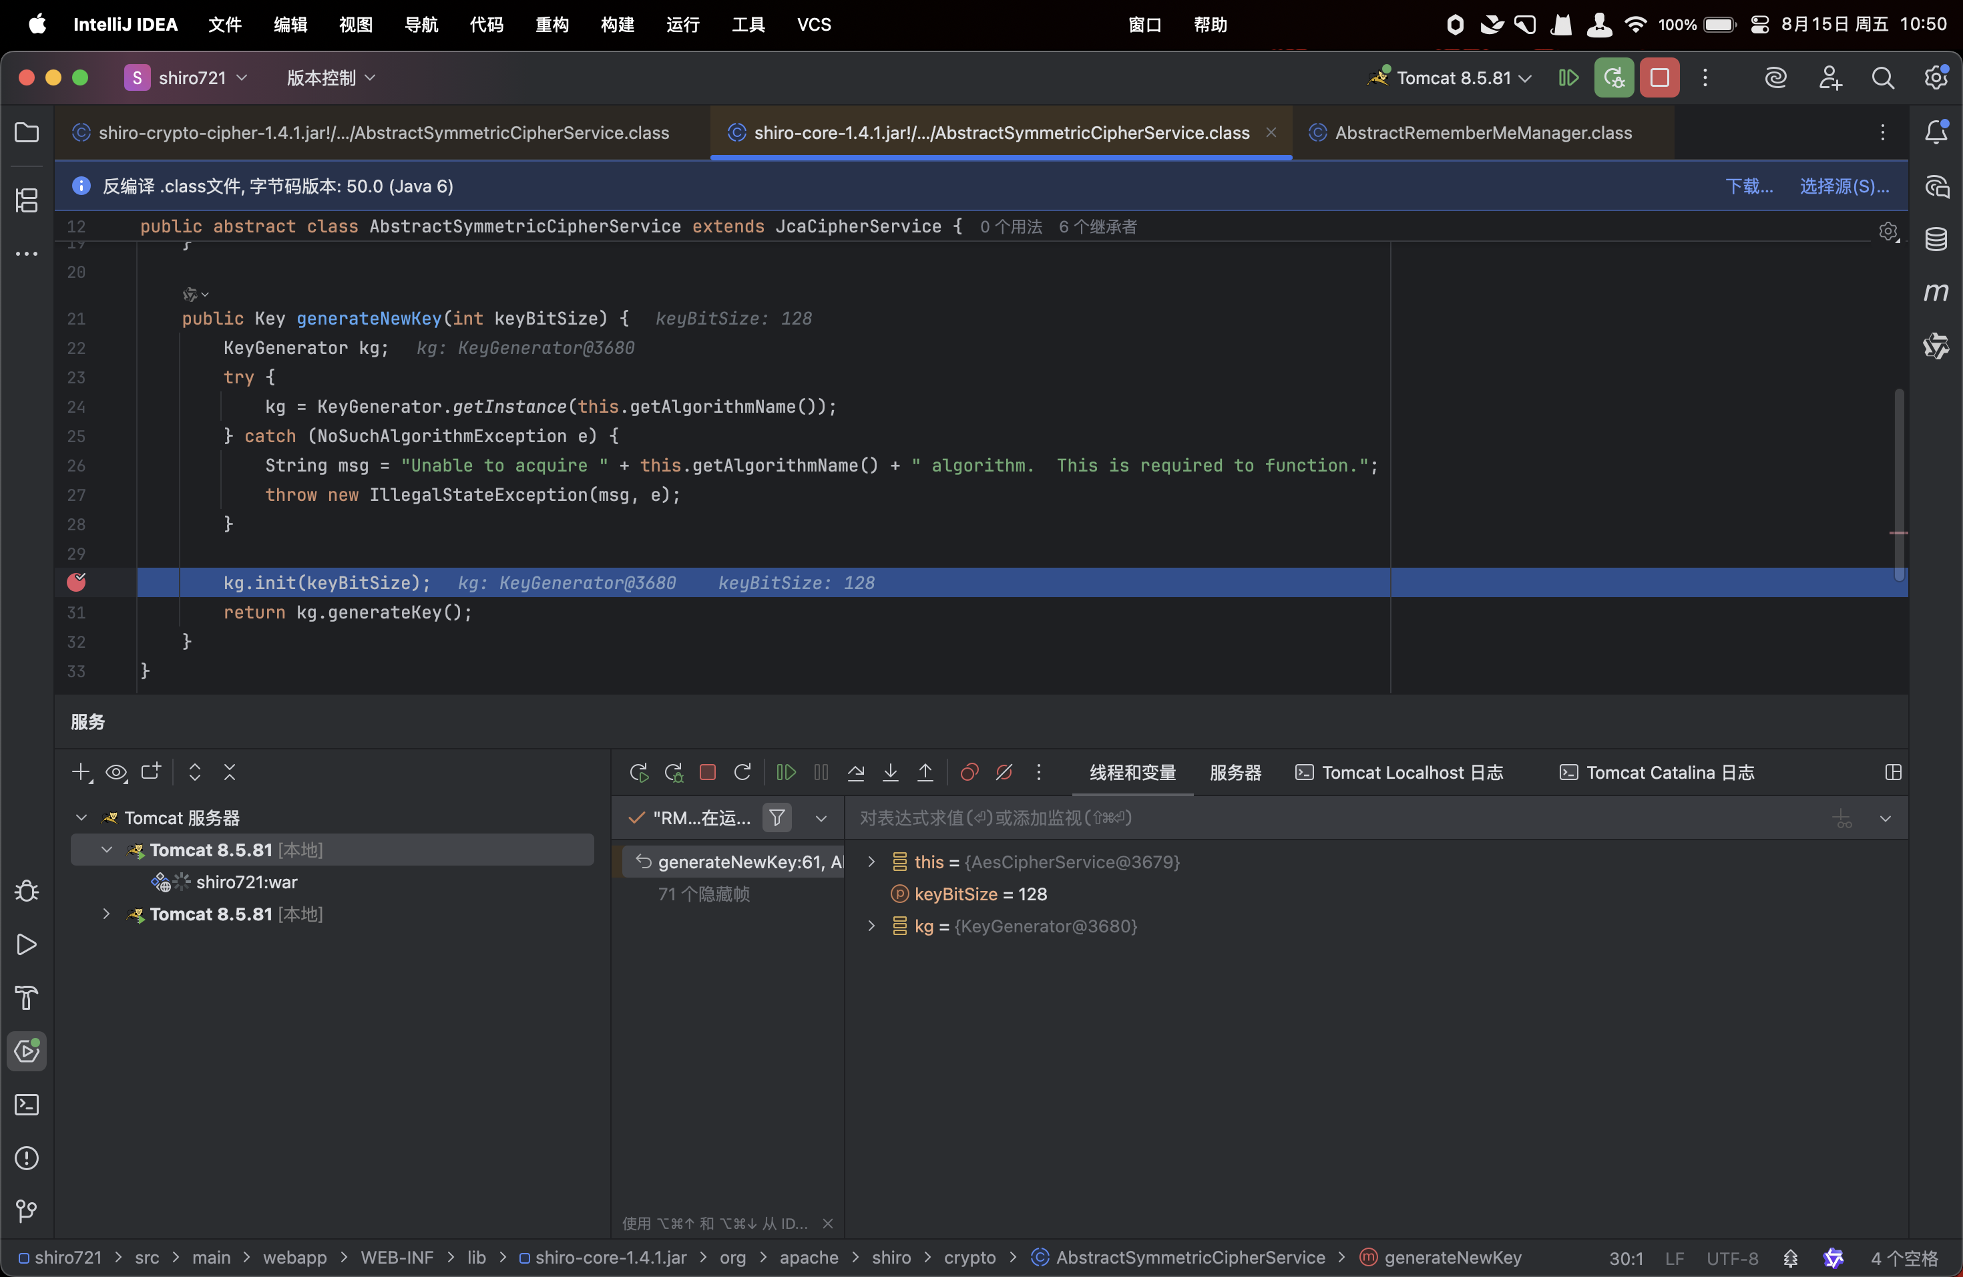Image resolution: width=1963 pixels, height=1277 pixels.
Task: Toggle Mute Breakpoints in debug toolbar
Action: tap(1004, 772)
